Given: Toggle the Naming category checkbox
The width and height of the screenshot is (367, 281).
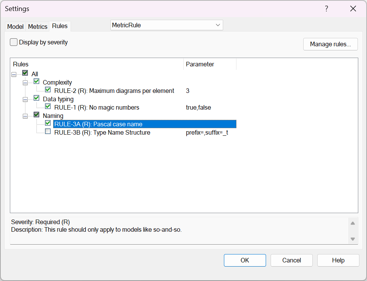Looking at the screenshot, I should (36, 115).
